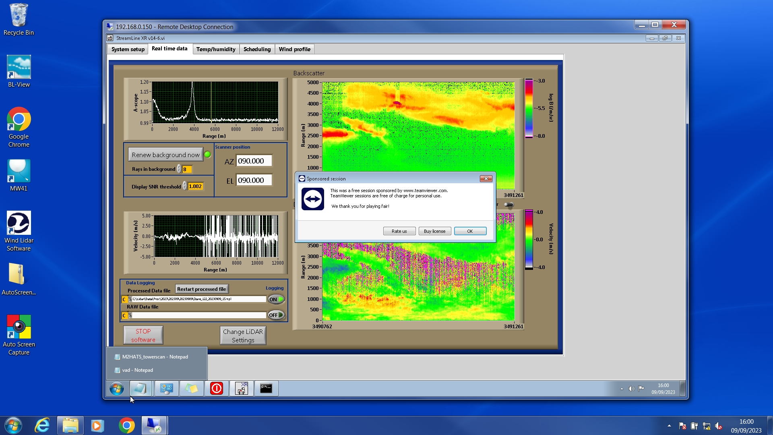Show hidden icons in the local system tray
773x435 pixels.
pos(669,426)
